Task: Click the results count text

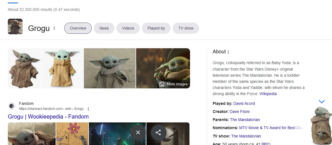Action: (x=44, y=9)
